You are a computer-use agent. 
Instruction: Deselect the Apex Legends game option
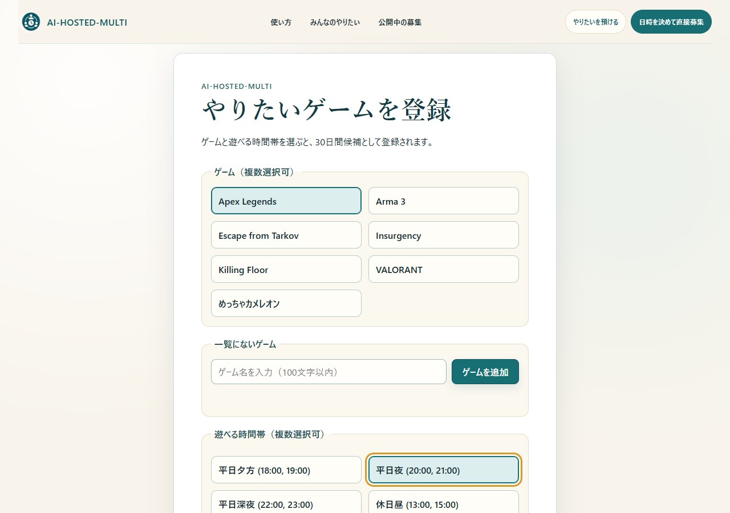[286, 201]
